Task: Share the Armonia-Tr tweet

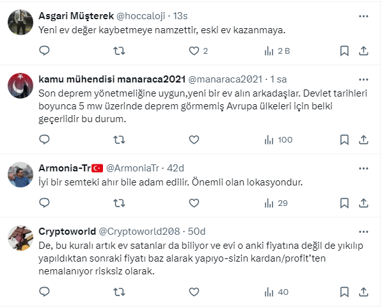Action: click(x=363, y=203)
